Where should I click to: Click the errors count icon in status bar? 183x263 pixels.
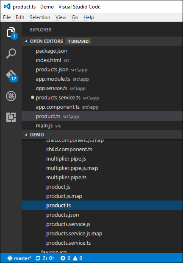tap(63, 258)
